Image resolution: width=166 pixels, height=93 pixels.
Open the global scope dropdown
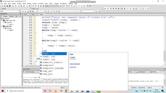click(x=30, y=9)
